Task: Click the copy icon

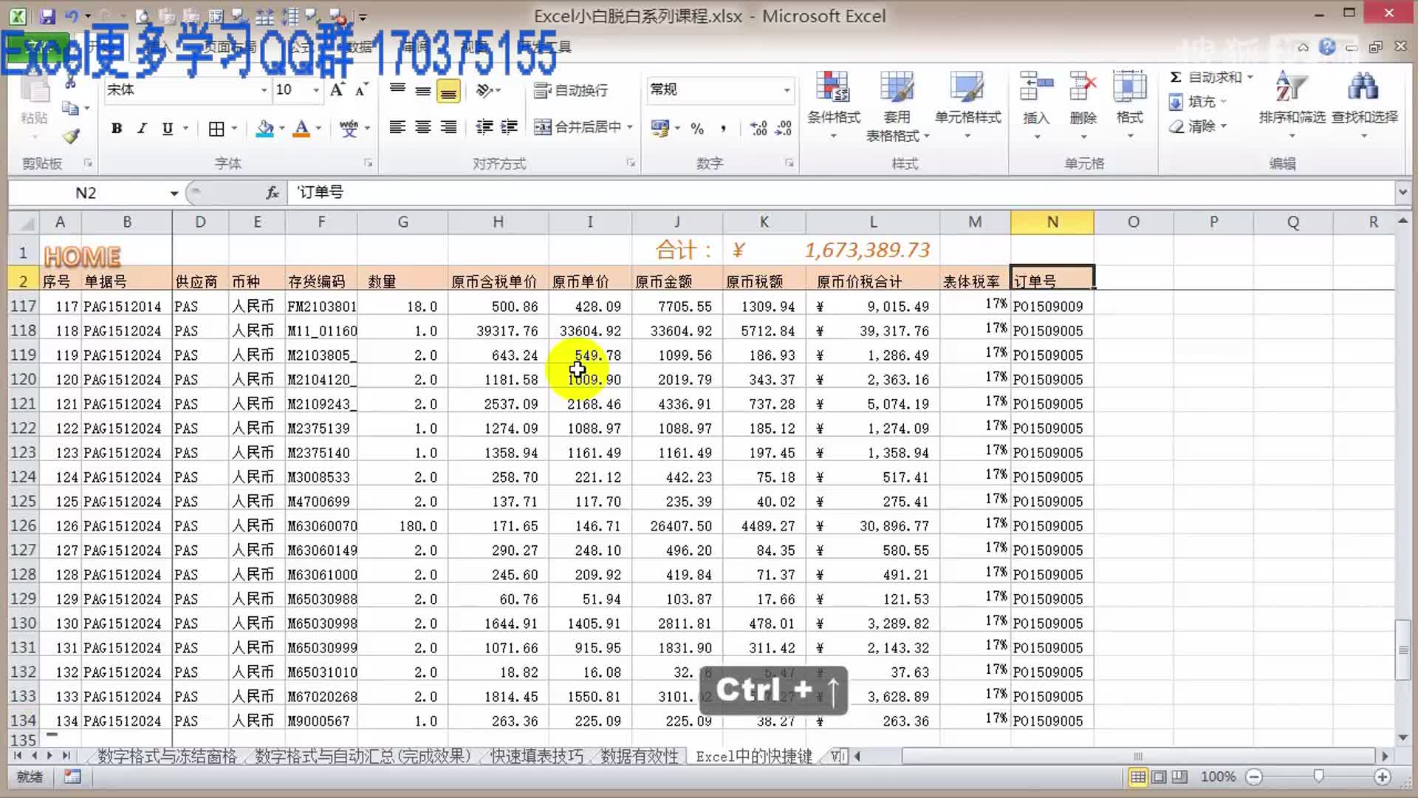Action: tap(70, 109)
